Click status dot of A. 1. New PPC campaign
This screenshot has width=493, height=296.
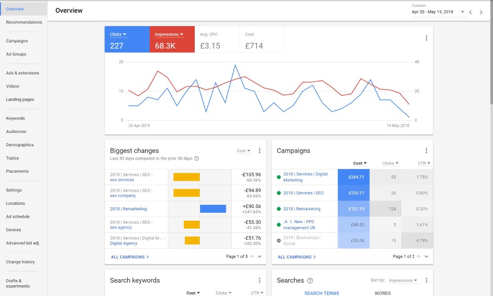click(x=279, y=225)
